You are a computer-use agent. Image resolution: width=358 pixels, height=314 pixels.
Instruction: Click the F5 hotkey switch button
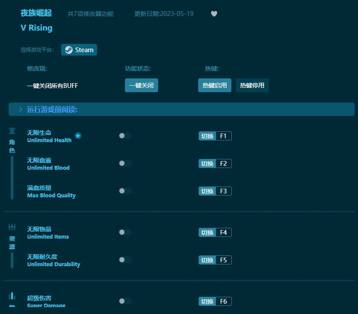(x=215, y=260)
